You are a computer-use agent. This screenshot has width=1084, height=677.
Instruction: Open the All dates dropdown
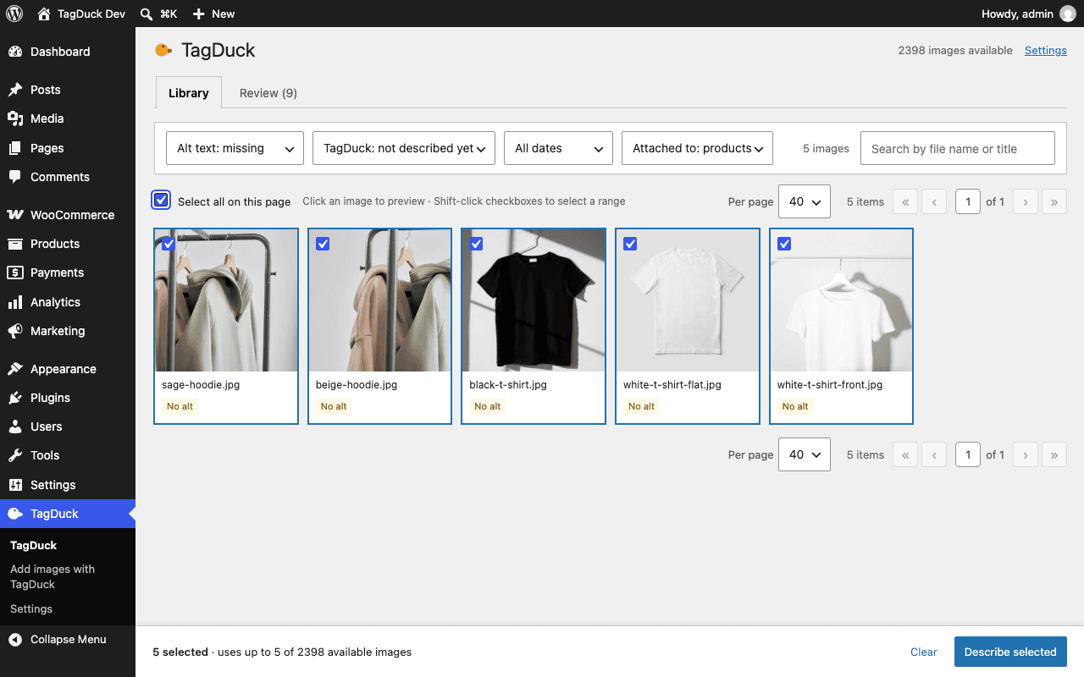[x=558, y=148]
